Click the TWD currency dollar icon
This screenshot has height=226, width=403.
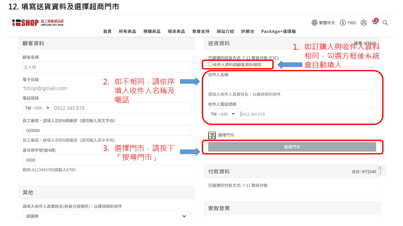point(343,23)
